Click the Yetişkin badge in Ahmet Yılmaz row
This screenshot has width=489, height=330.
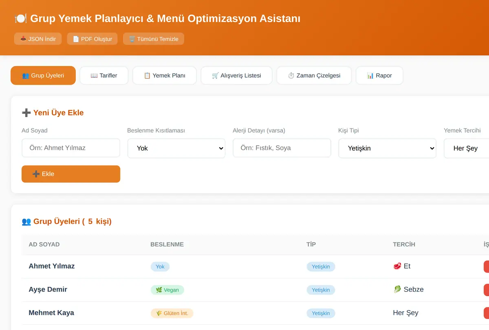coord(321,267)
